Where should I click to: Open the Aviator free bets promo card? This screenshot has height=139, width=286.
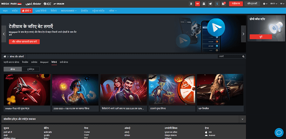click(x=27, y=93)
